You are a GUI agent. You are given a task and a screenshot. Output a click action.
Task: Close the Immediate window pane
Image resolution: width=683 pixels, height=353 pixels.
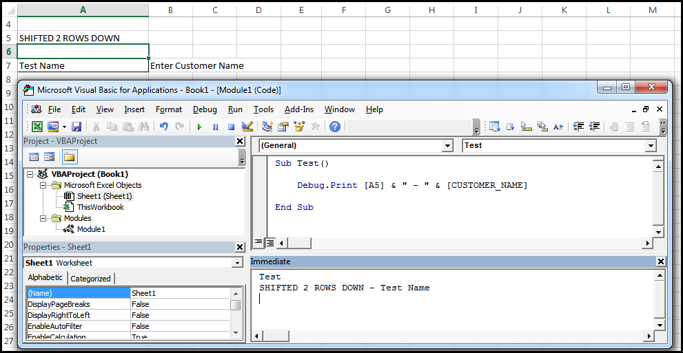tap(661, 261)
